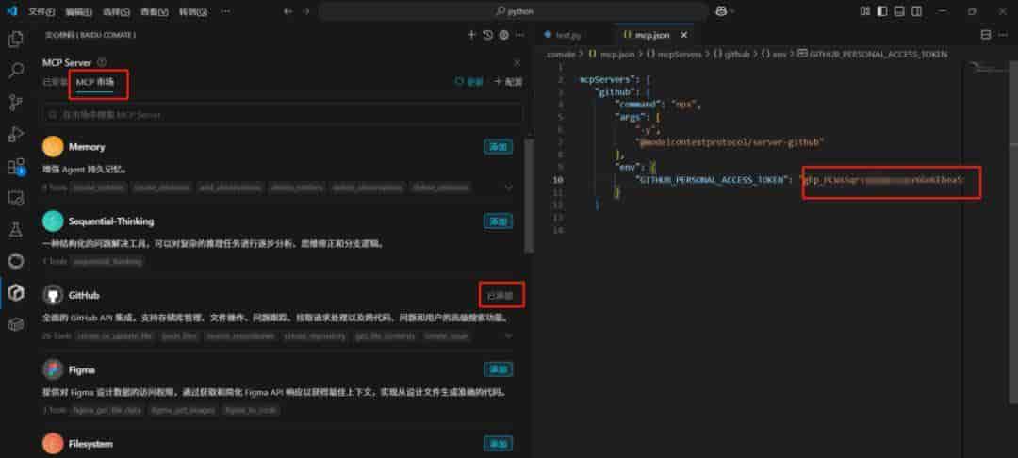Add the Memory MCP server
This screenshot has width=1018, height=458.
point(498,147)
